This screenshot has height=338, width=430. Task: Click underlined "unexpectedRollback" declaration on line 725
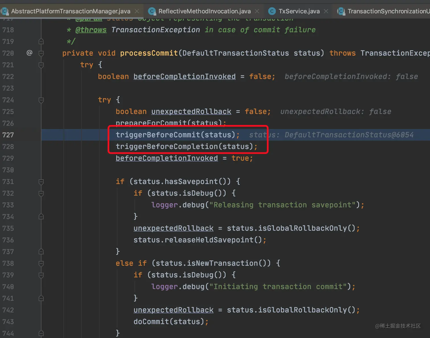[x=191, y=111]
